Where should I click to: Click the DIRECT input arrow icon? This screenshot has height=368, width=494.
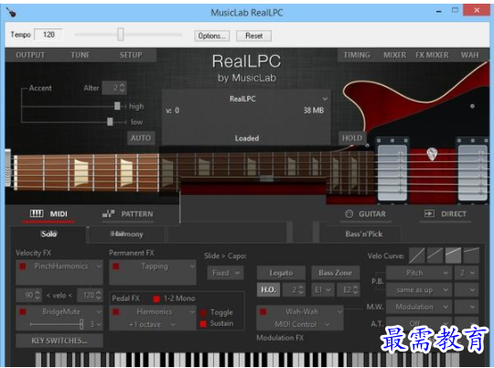(x=429, y=213)
